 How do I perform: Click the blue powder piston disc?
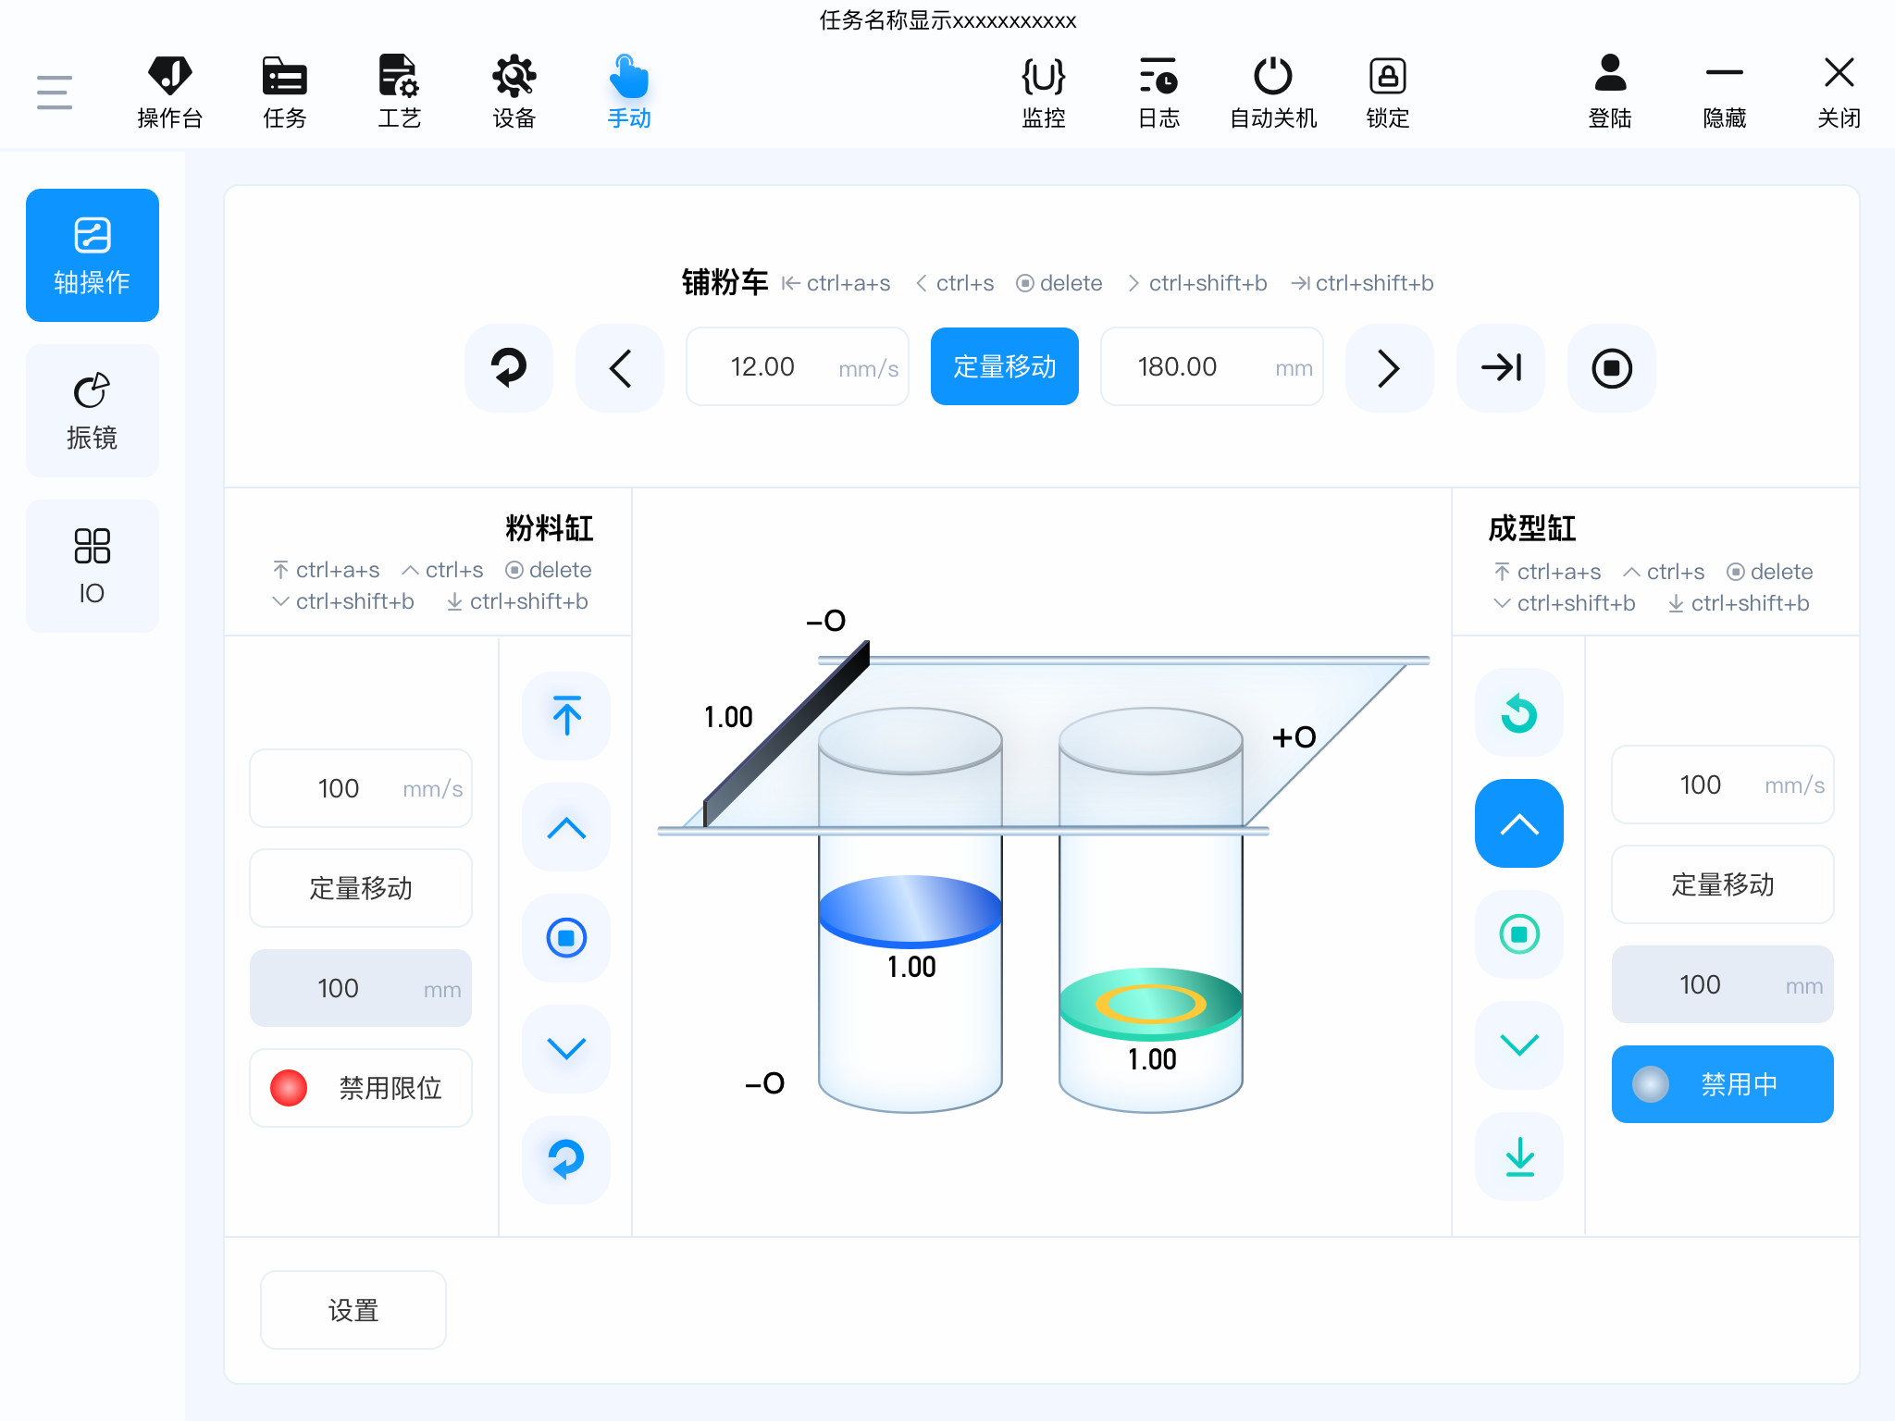click(x=910, y=910)
